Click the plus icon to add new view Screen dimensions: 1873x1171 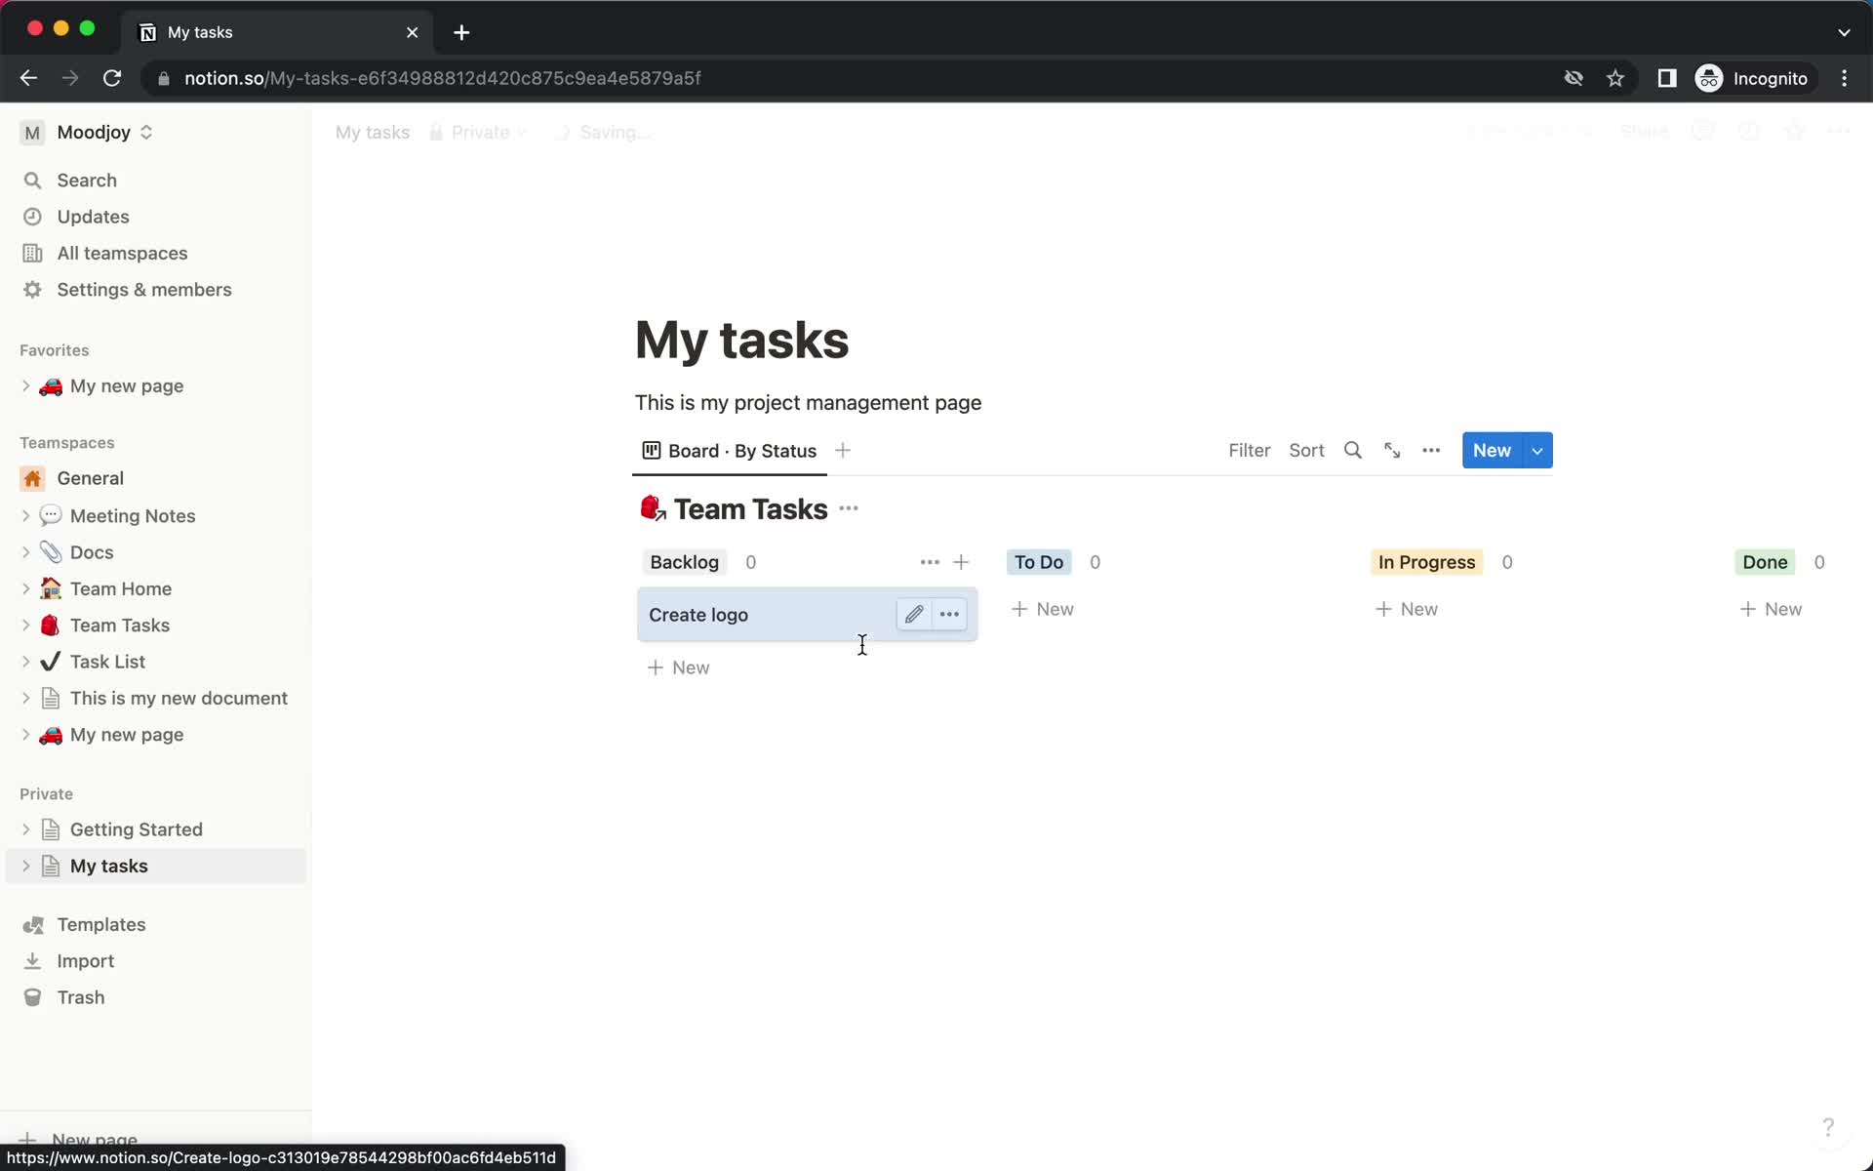tap(842, 449)
